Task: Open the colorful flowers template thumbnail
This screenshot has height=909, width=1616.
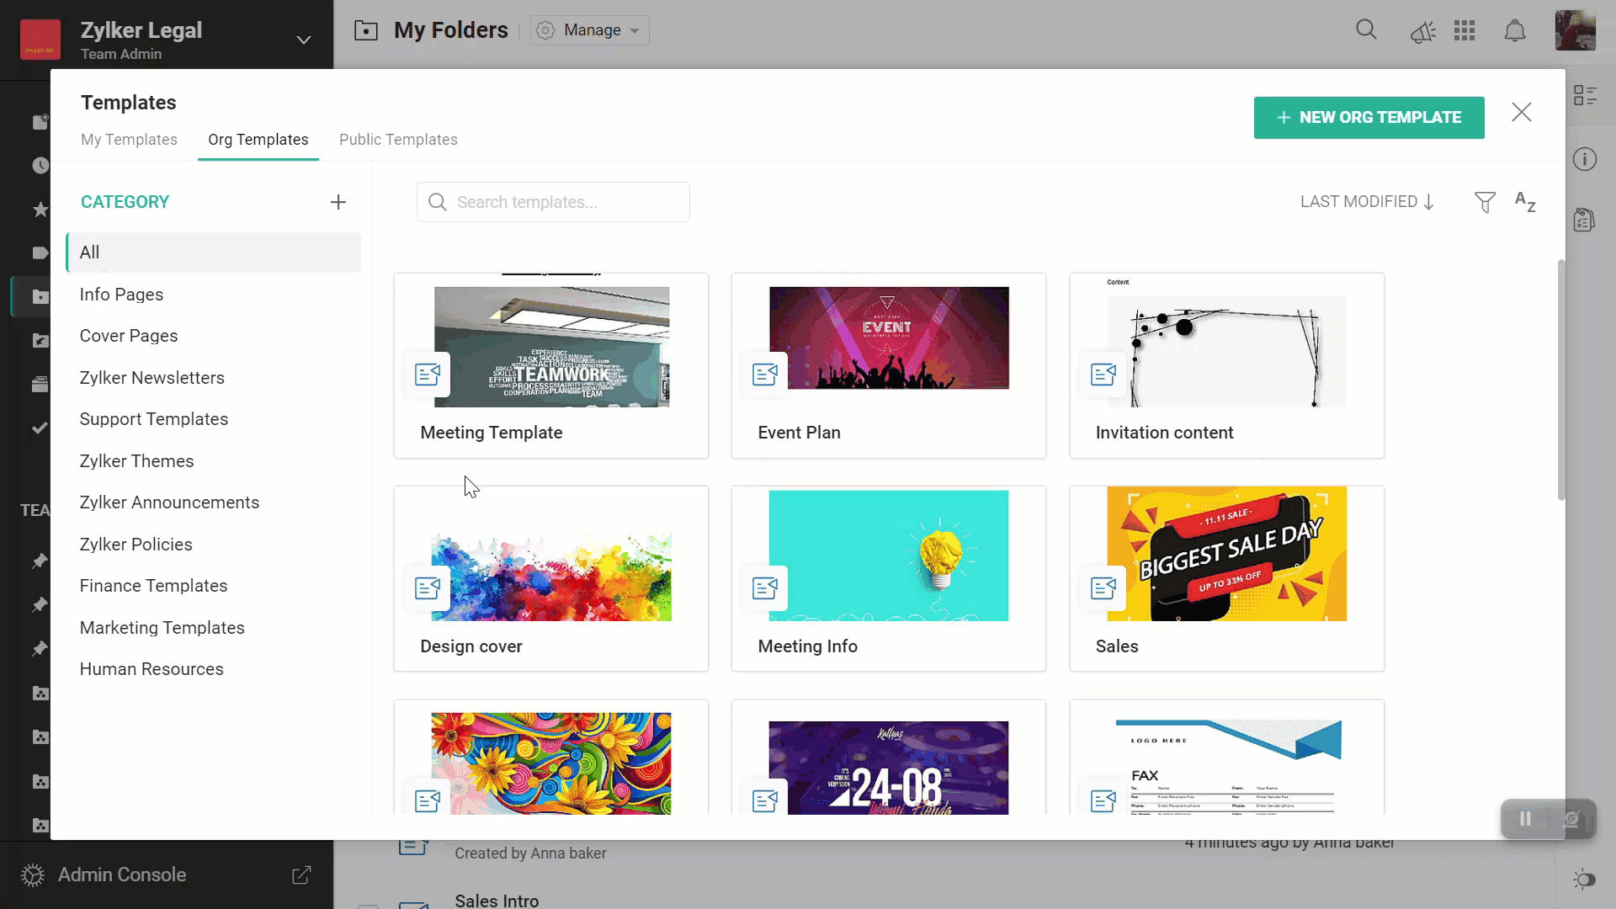Action: point(551,763)
